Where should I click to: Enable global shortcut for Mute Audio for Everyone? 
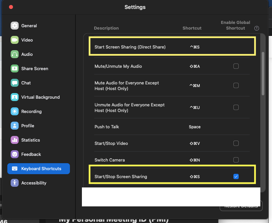click(236, 85)
